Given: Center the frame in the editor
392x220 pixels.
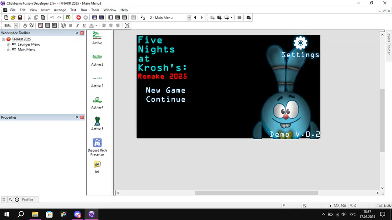Looking at the screenshot, I should click(127, 26).
